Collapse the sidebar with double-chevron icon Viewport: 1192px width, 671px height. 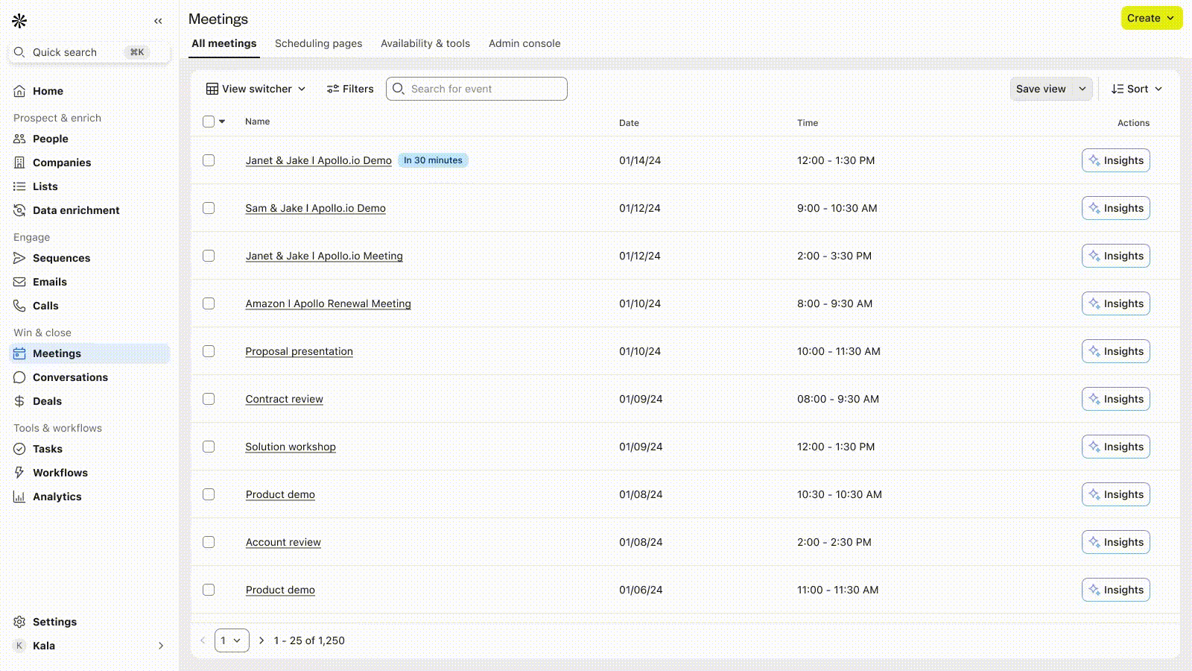158,21
